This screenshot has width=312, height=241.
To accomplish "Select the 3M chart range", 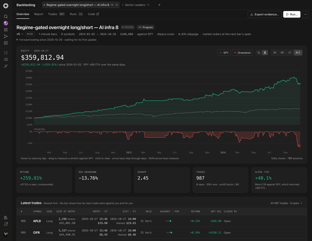I will point(275,53).
